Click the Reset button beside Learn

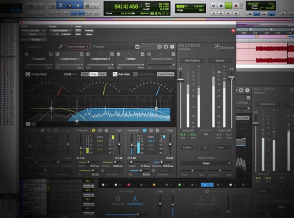coord(170,74)
